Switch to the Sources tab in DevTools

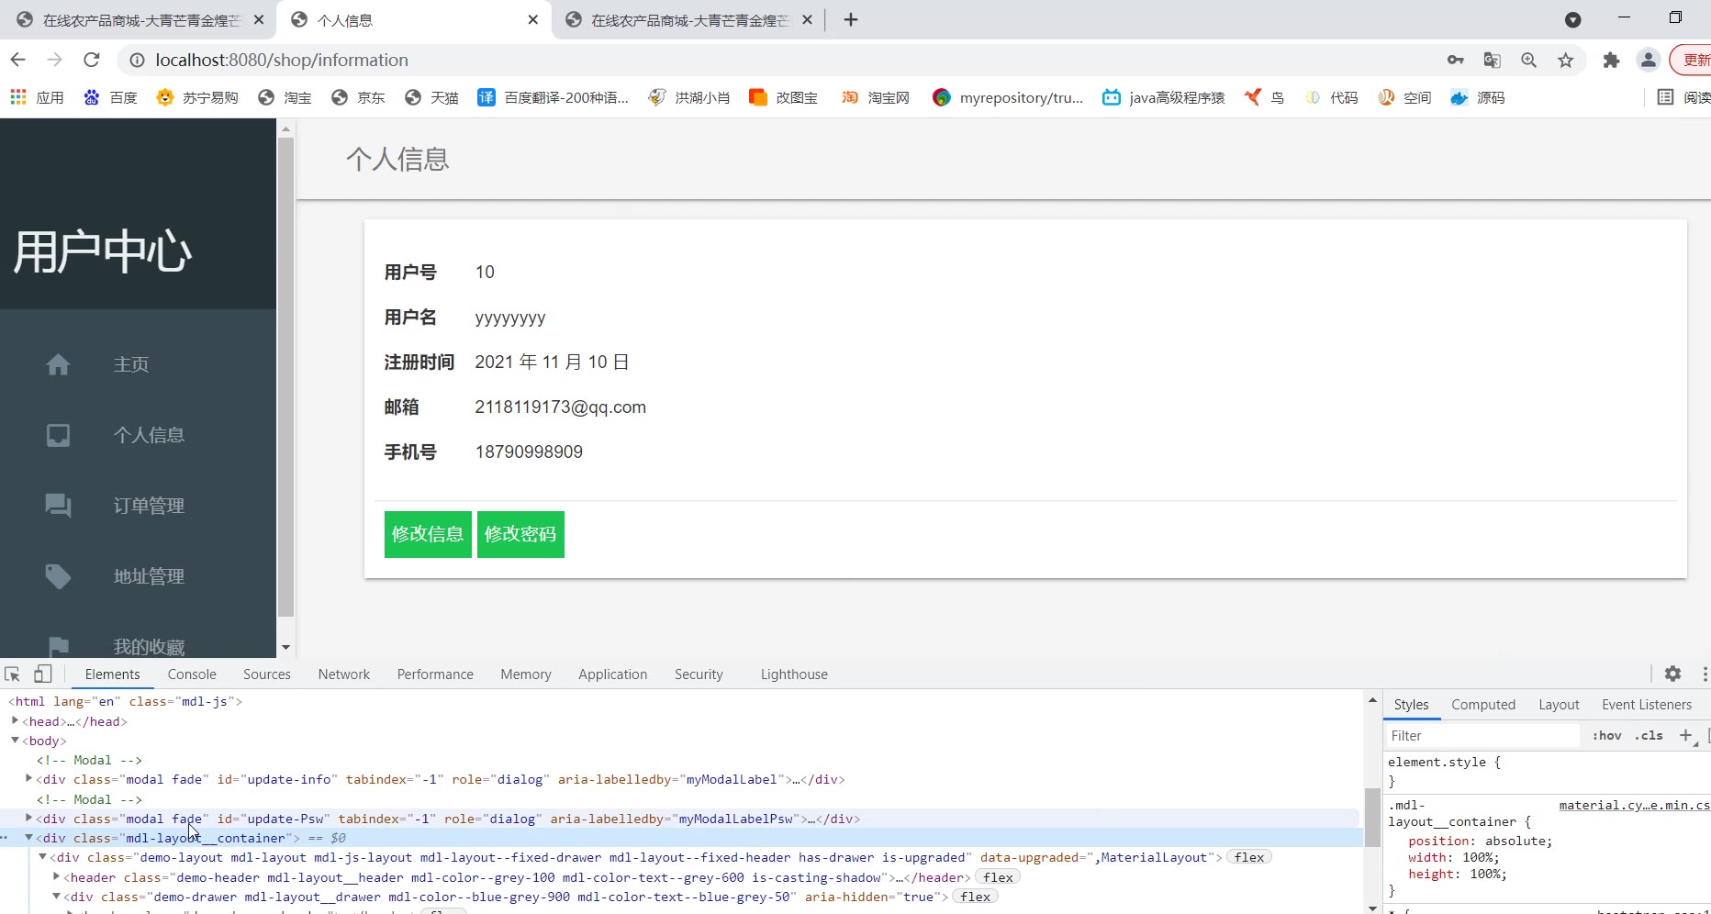pyautogui.click(x=267, y=674)
